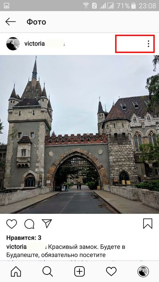Create a new post with the plus icon
The image size is (159, 282).
[79, 271]
